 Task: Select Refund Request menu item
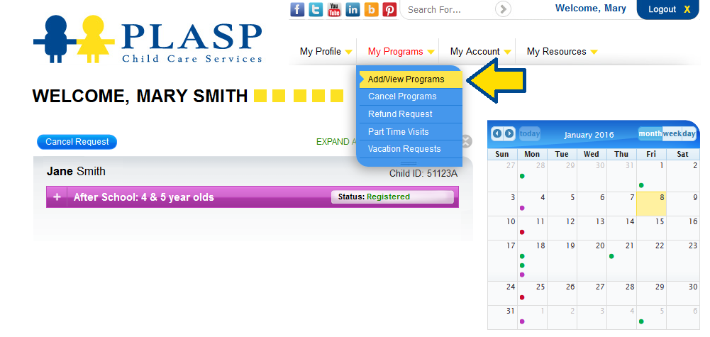[411, 114]
